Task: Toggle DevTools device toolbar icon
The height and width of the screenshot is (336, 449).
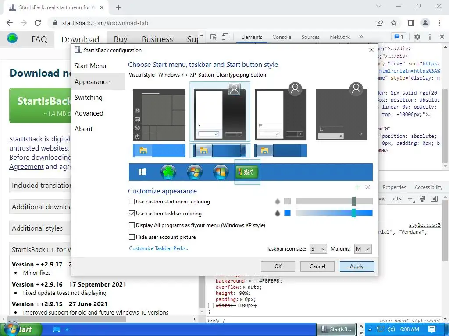Action: (x=225, y=37)
